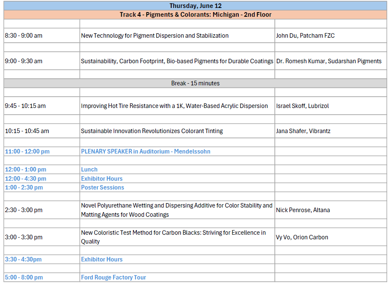The width and height of the screenshot is (391, 292).
Task: Click 'Dr. Romesh Kumar, Sudarshan Pigments'
Action: pyautogui.click(x=328, y=61)
